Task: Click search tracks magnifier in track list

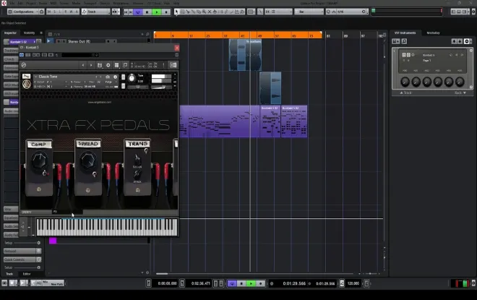Action: [147, 35]
